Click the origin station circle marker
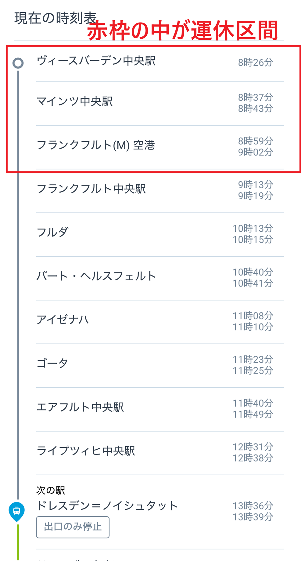Viewport: 305px width, 561px height. [x=18, y=63]
